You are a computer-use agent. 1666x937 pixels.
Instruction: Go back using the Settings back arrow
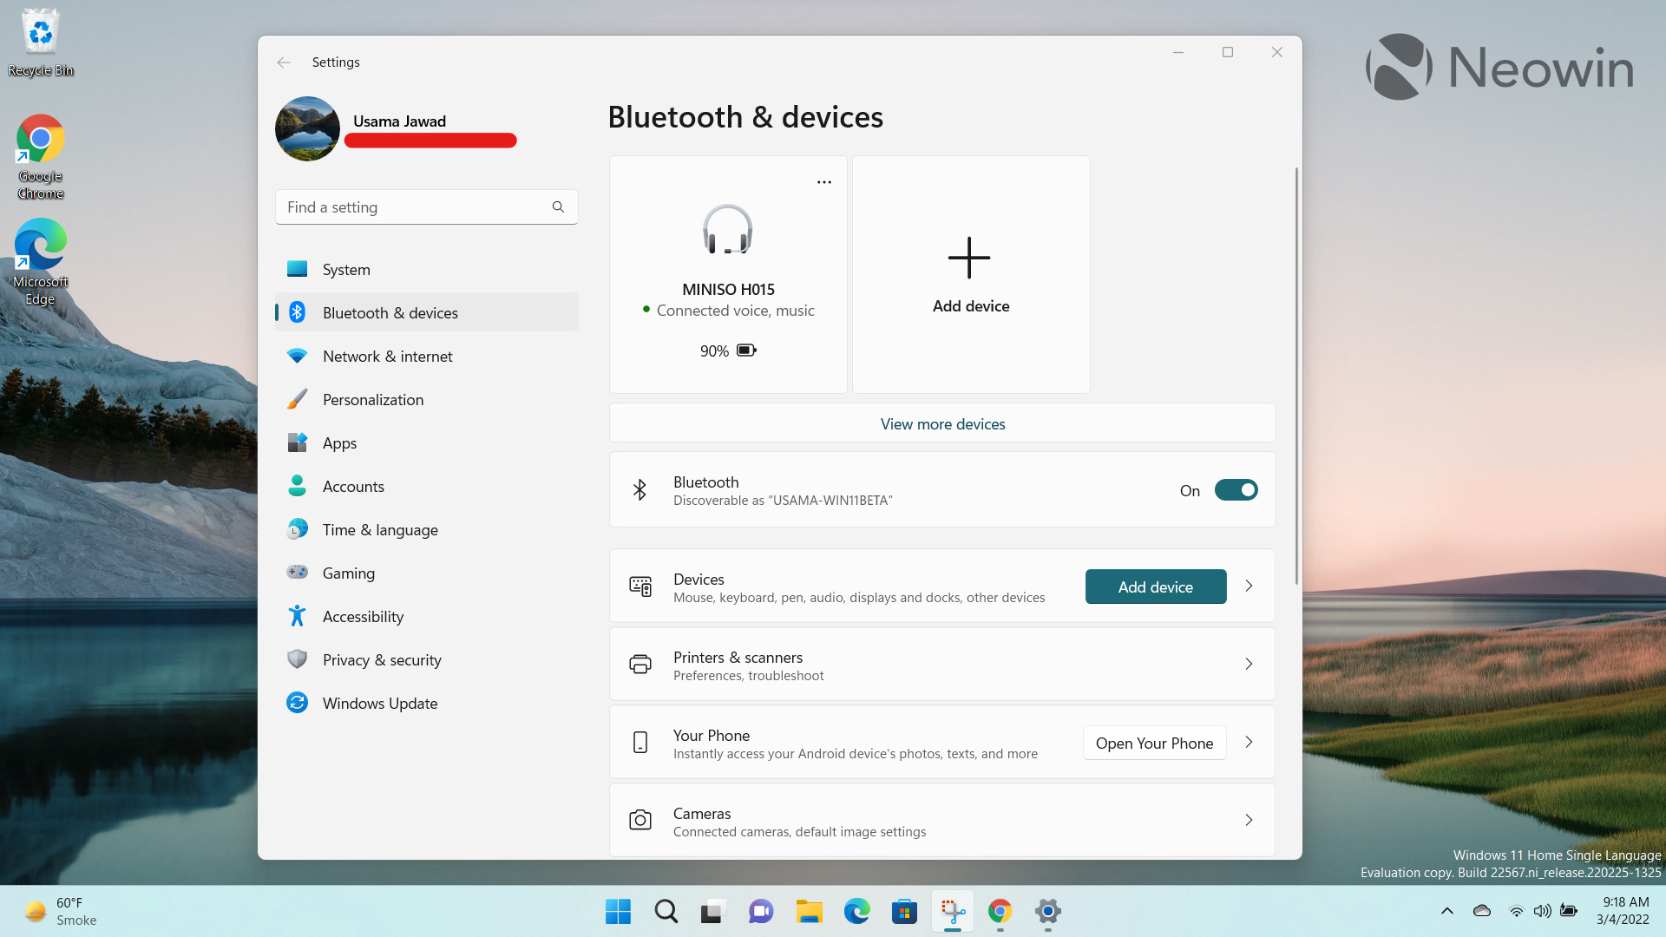pos(284,62)
